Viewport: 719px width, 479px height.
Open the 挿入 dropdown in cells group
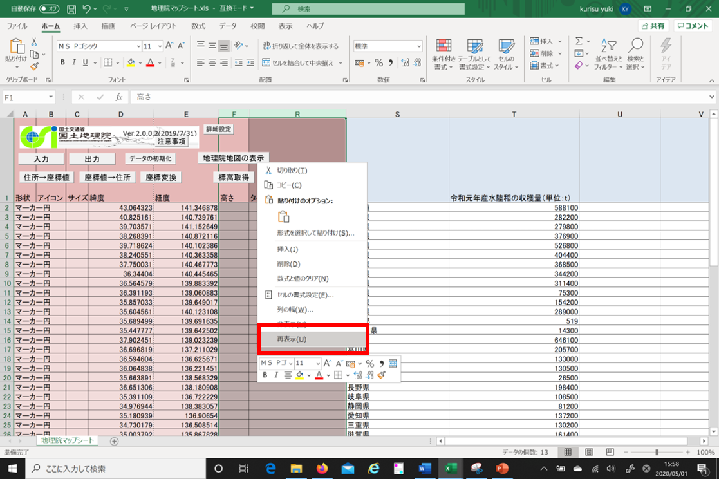click(560, 41)
